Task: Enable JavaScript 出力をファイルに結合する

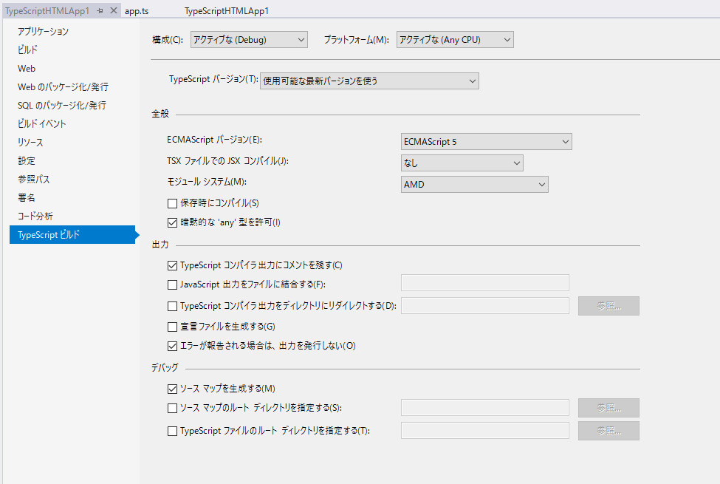Action: click(x=171, y=283)
